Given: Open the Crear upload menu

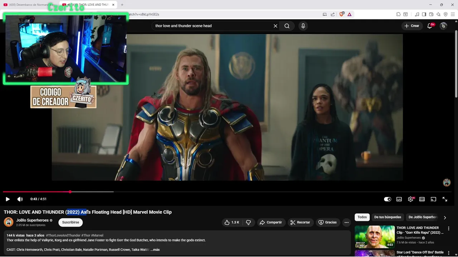Looking at the screenshot, I should pos(411,26).
